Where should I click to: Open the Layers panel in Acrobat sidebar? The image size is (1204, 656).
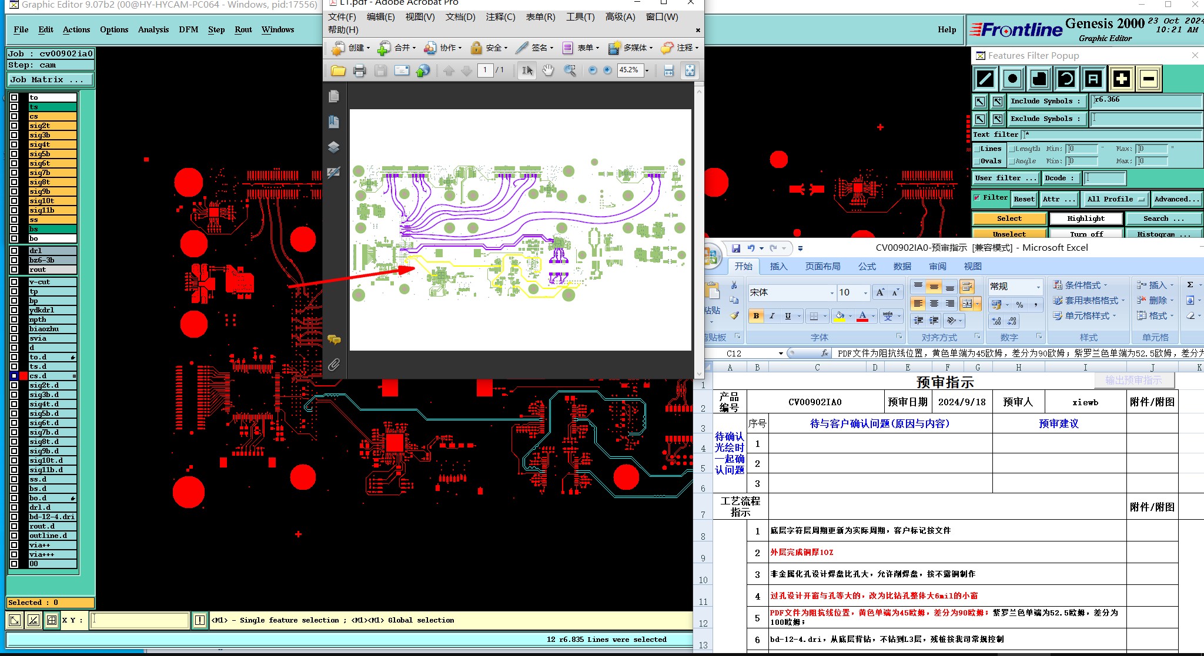333,147
